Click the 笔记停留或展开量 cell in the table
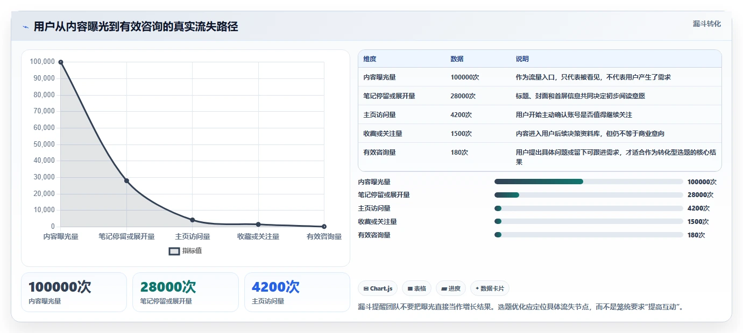 (390, 96)
